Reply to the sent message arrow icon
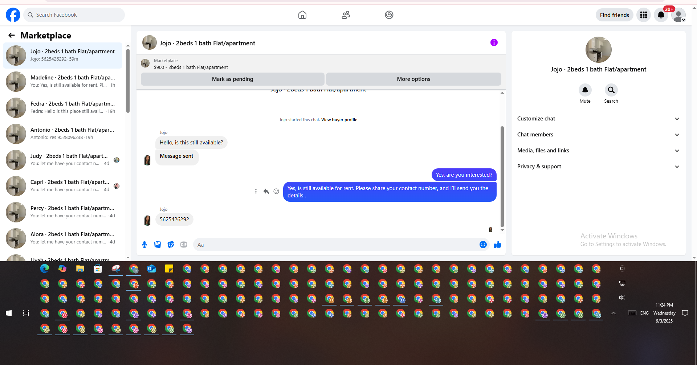The width and height of the screenshot is (697, 365). click(266, 191)
